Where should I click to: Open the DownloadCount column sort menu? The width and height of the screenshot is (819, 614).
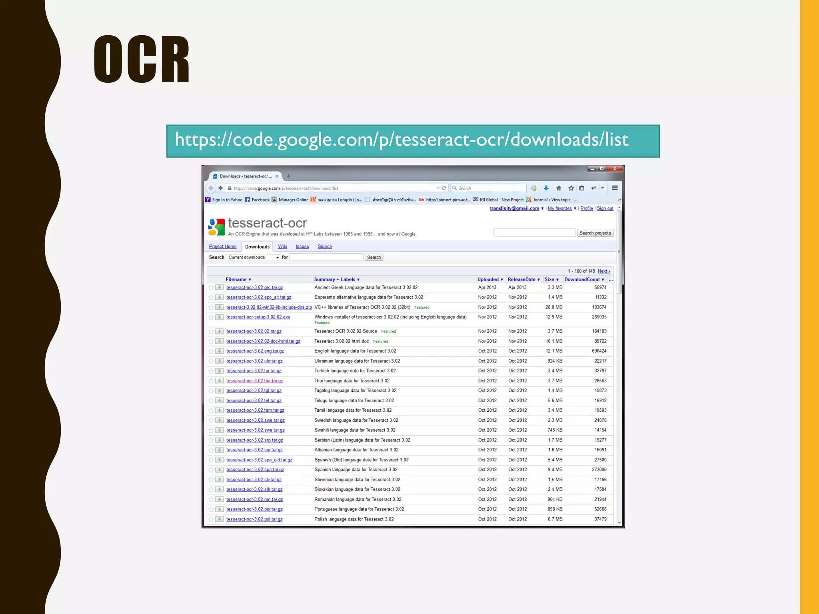(584, 279)
